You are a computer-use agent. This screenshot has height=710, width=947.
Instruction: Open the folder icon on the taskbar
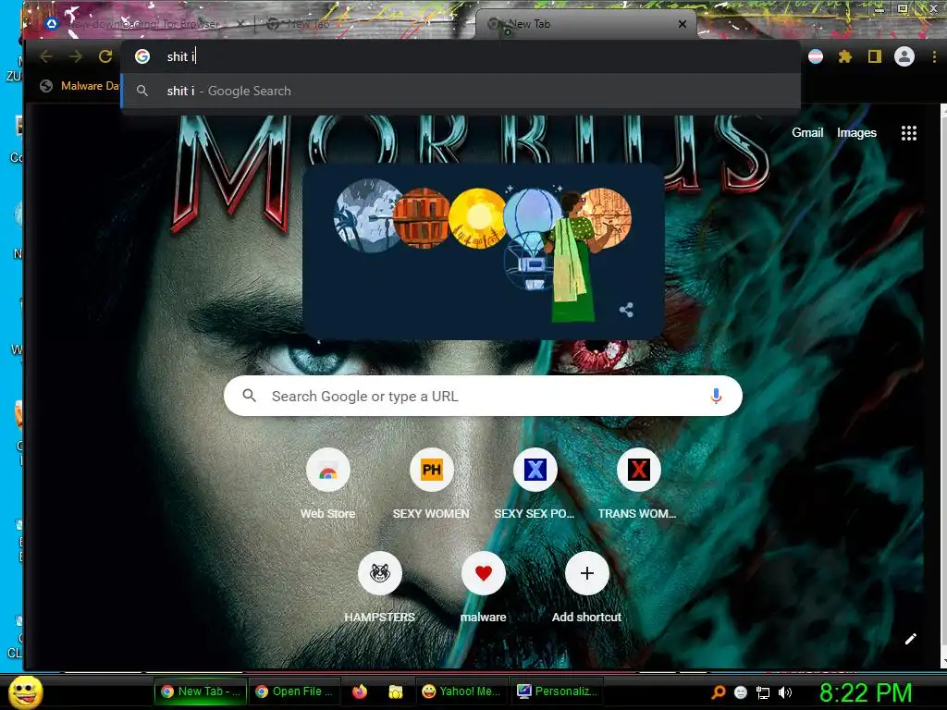[x=396, y=692]
